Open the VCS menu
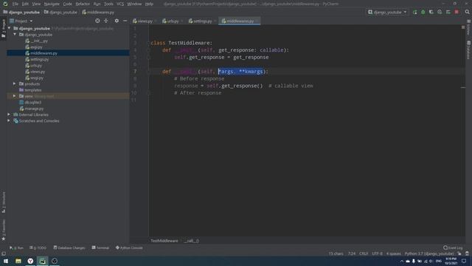 [x=120, y=4]
